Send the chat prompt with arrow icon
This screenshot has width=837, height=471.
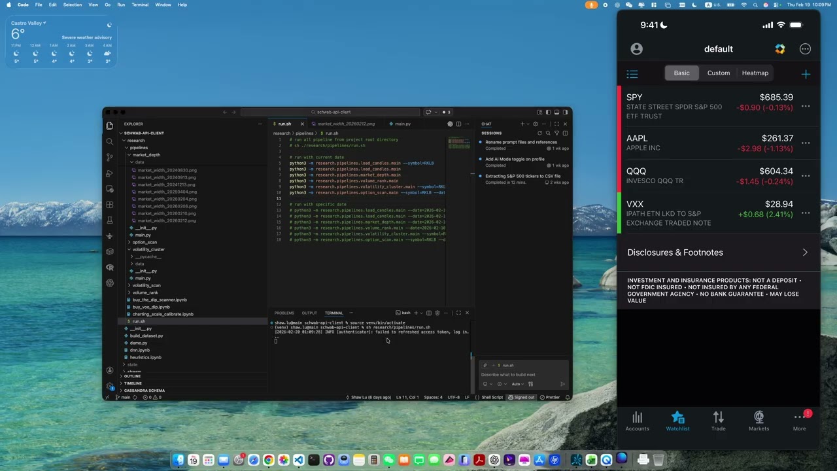562,384
